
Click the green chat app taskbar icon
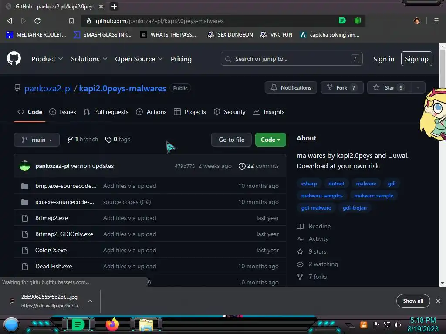point(78,324)
